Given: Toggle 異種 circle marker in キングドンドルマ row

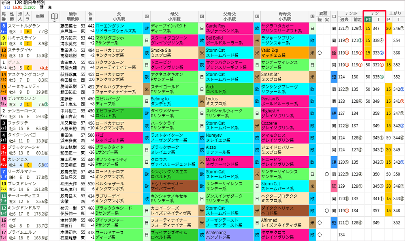Looking at the screenshot, I should click(x=327, y=211).
